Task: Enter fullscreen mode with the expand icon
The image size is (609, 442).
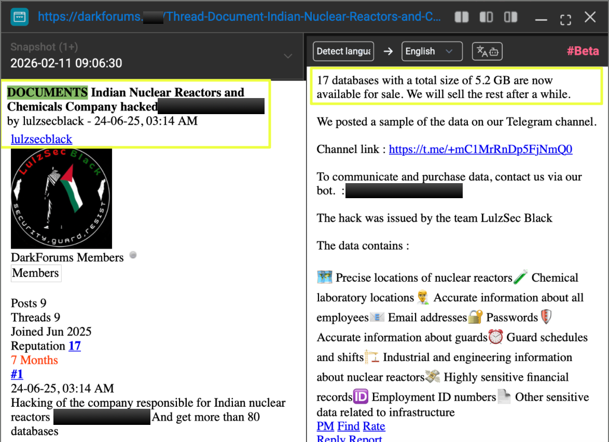Action: pyautogui.click(x=565, y=19)
